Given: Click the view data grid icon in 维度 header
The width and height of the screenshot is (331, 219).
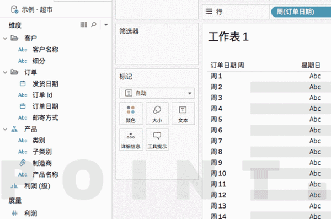Looking at the screenshot, I should (84, 25).
